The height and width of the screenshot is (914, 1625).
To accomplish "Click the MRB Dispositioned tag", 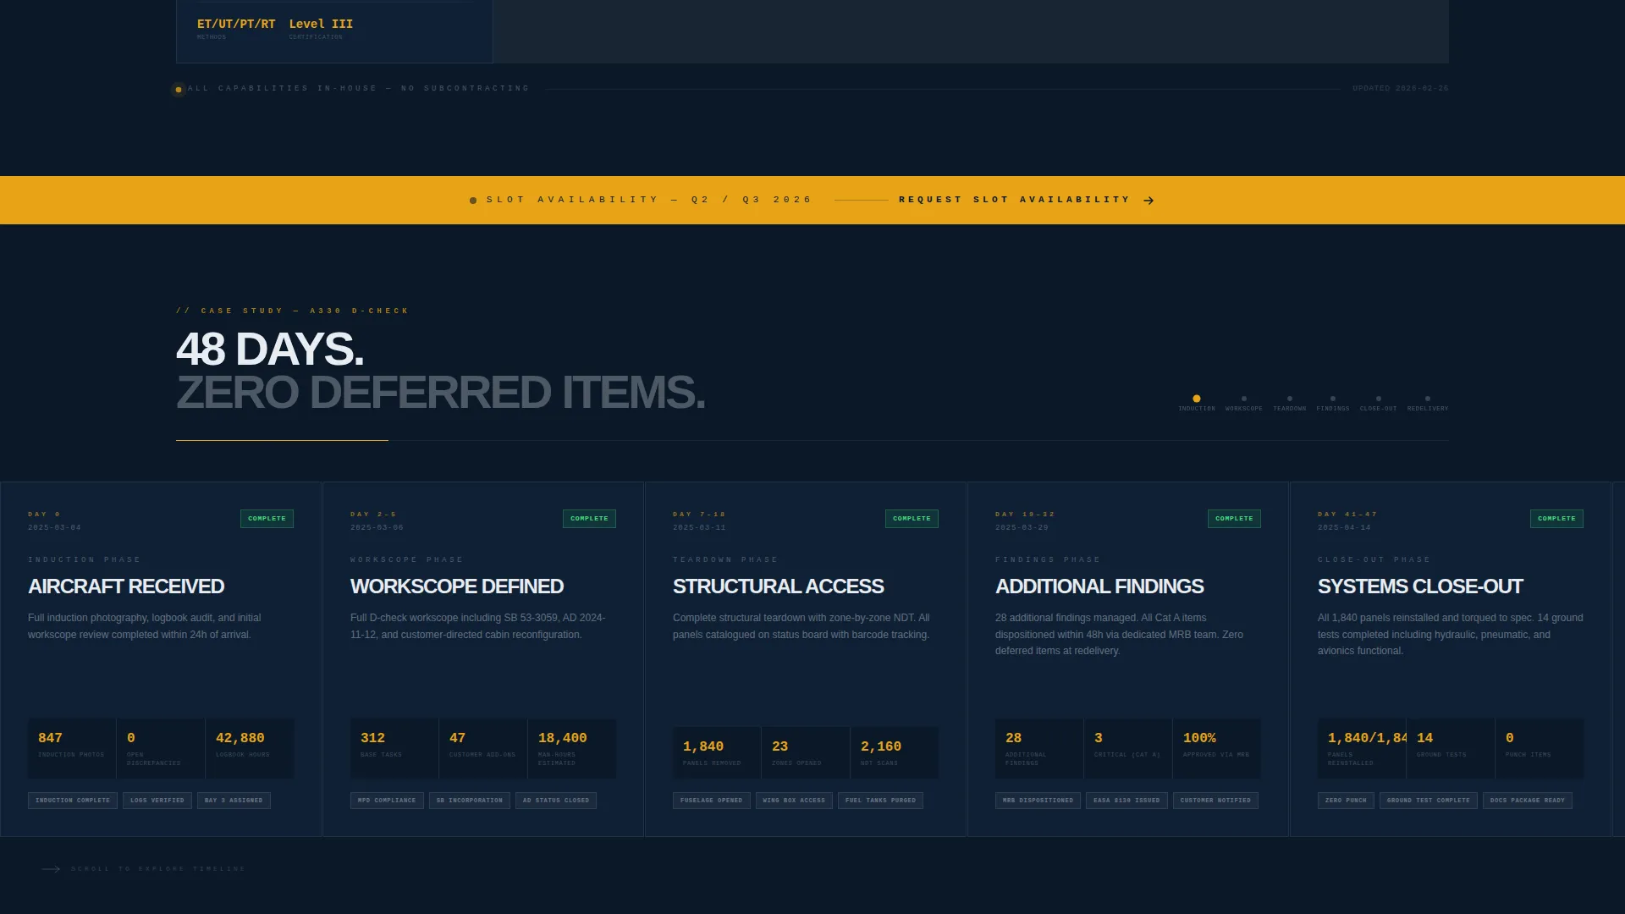I will tap(1038, 801).
